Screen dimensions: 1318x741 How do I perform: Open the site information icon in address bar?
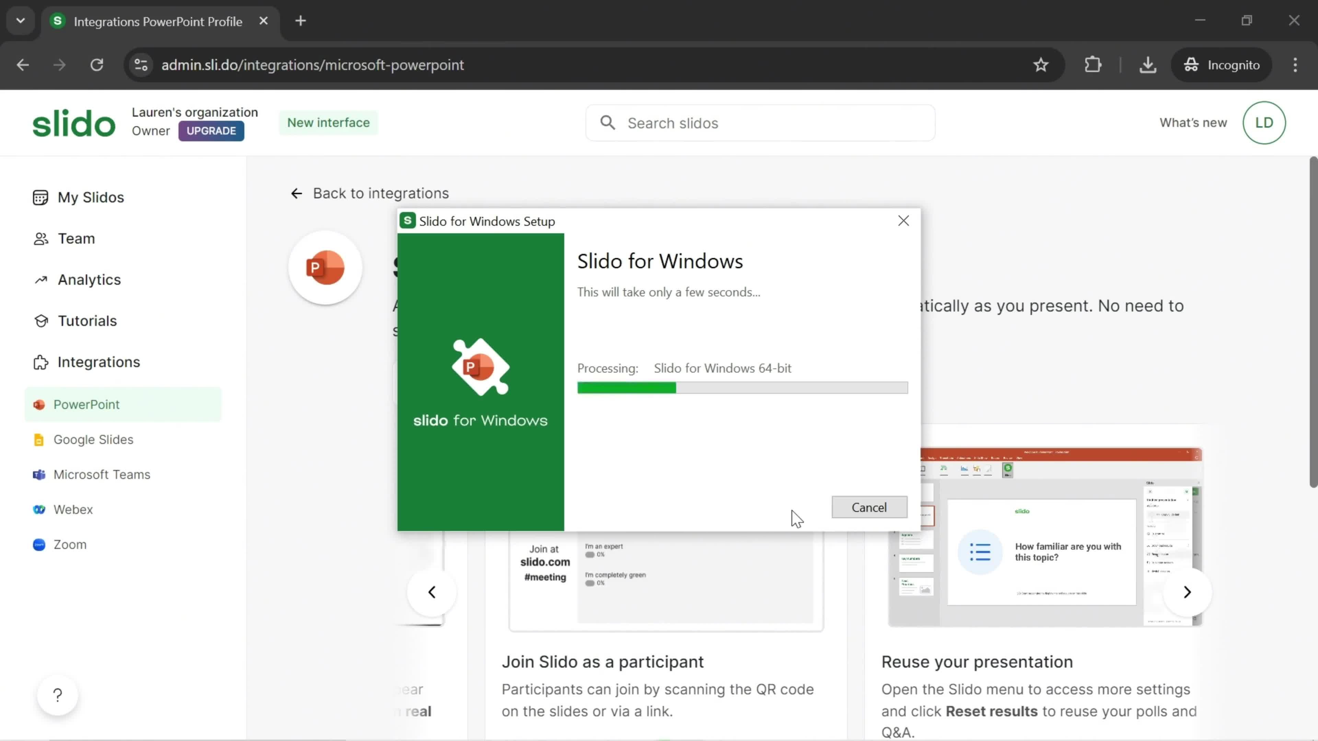point(141,65)
